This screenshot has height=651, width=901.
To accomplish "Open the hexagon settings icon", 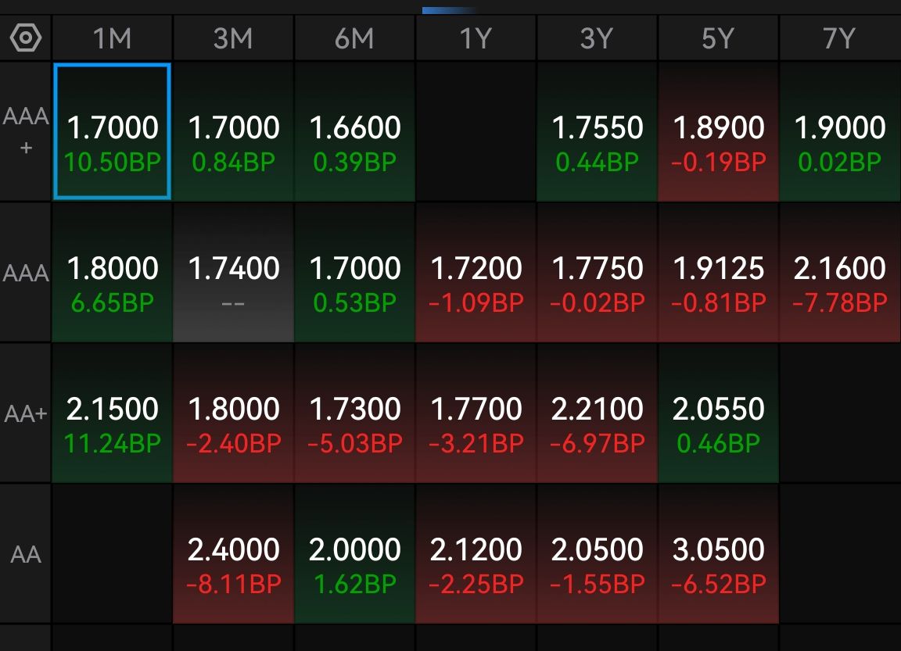I will click(26, 38).
